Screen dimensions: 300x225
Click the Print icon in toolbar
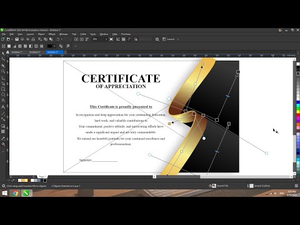33,39
